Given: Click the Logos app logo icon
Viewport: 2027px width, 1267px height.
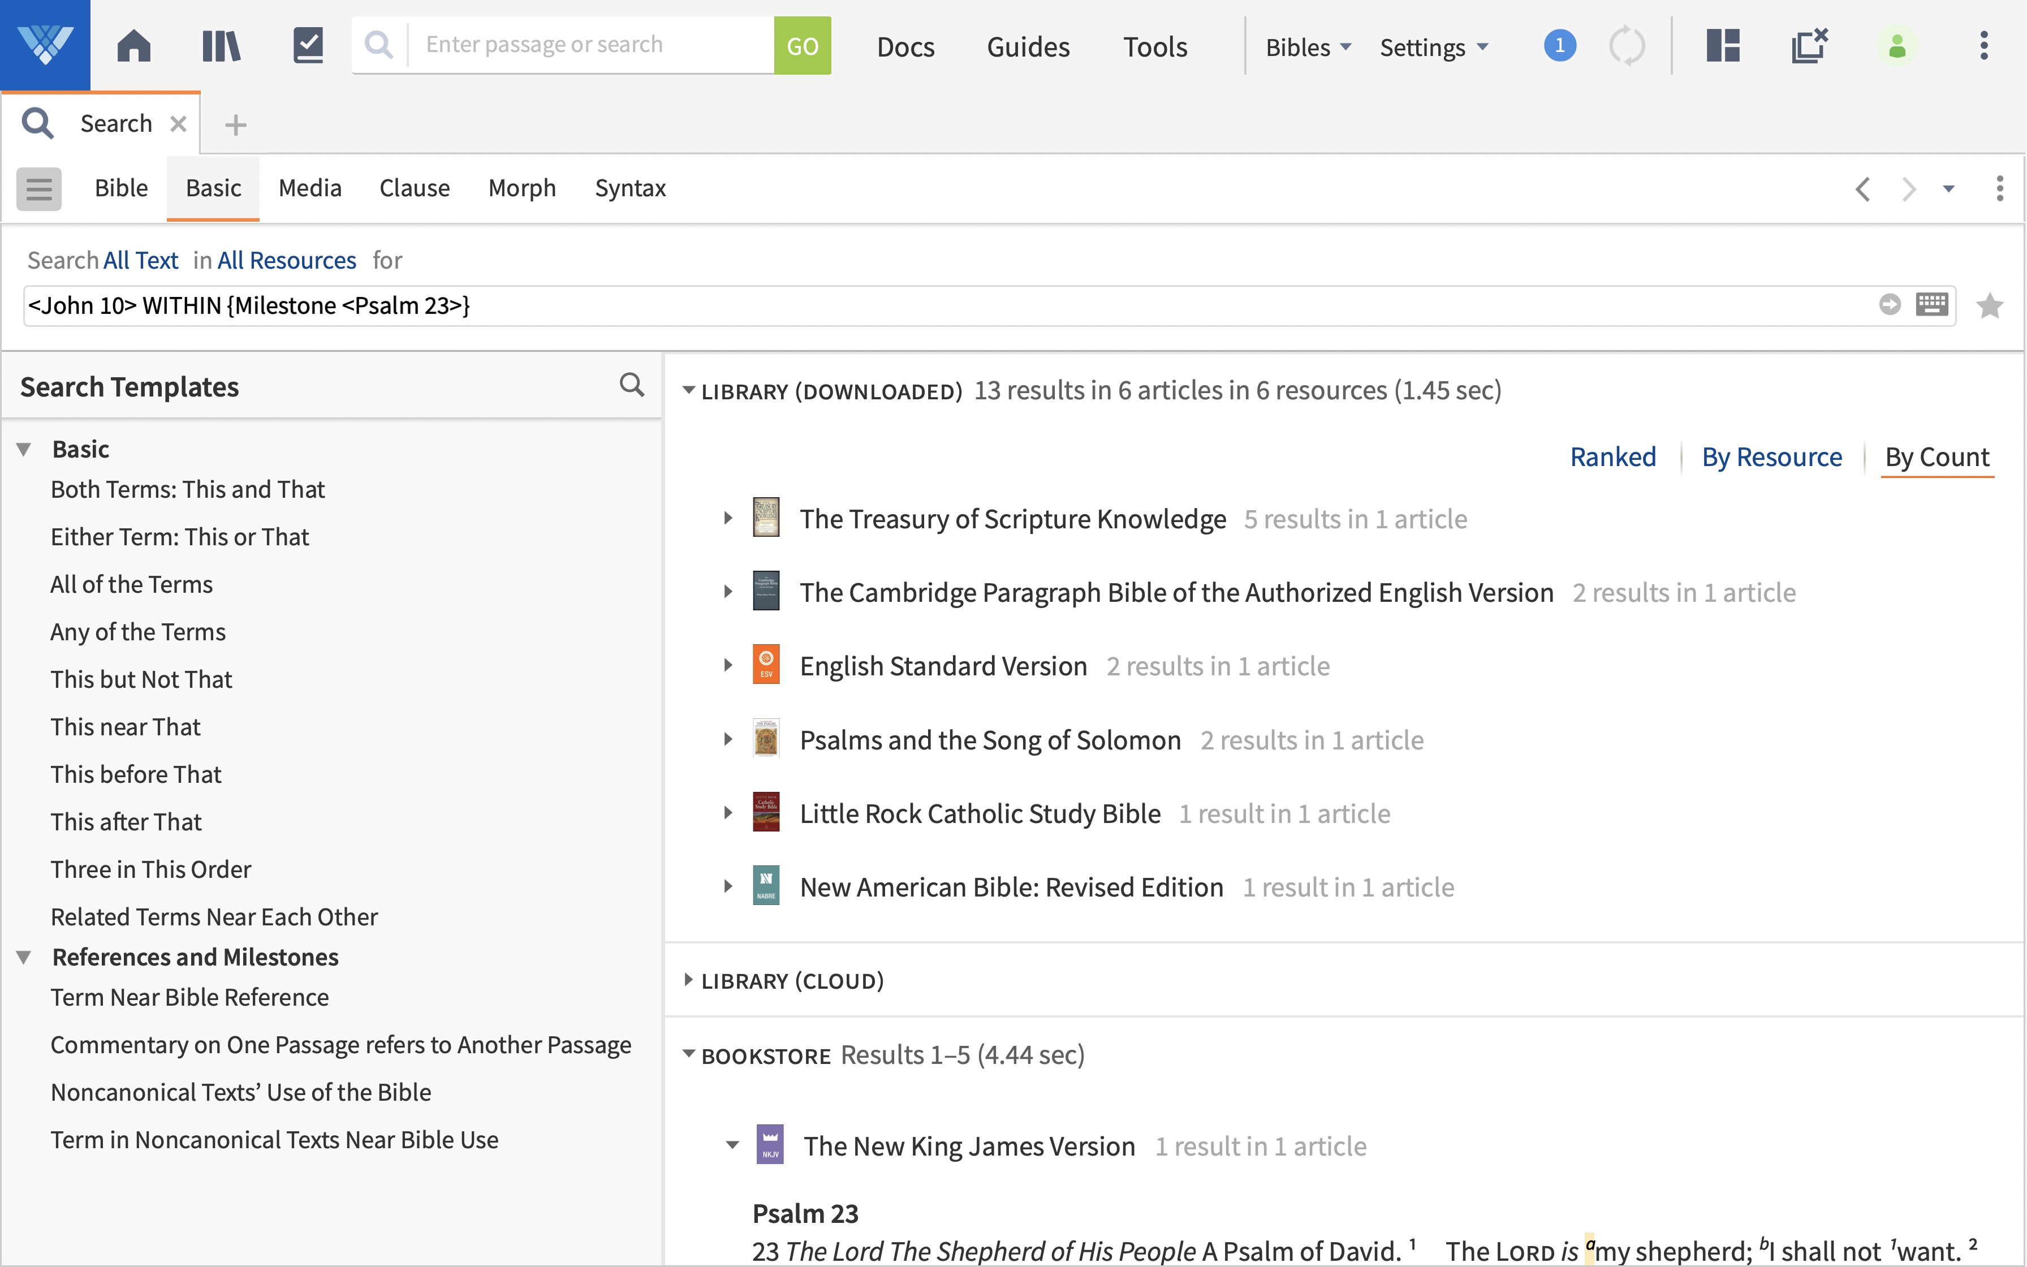Looking at the screenshot, I should pyautogui.click(x=45, y=45).
